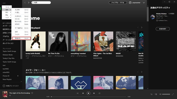Open 環境設定 preferences (Ctrl+P)
177x99 pixels.
click(x=21, y=38)
